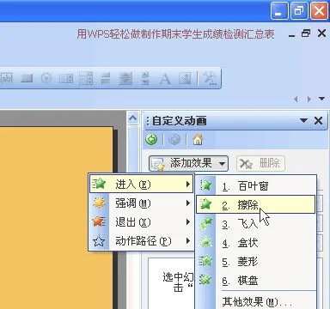Choose the 2. 擦除 entrance effect
This screenshot has width=330, height=309.
(256, 204)
